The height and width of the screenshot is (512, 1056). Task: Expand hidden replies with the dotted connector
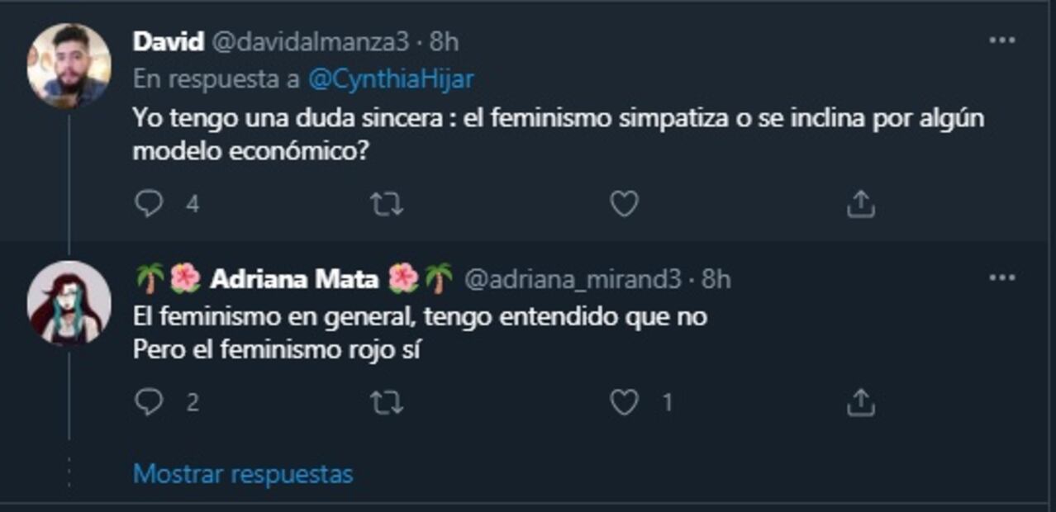coord(68,469)
